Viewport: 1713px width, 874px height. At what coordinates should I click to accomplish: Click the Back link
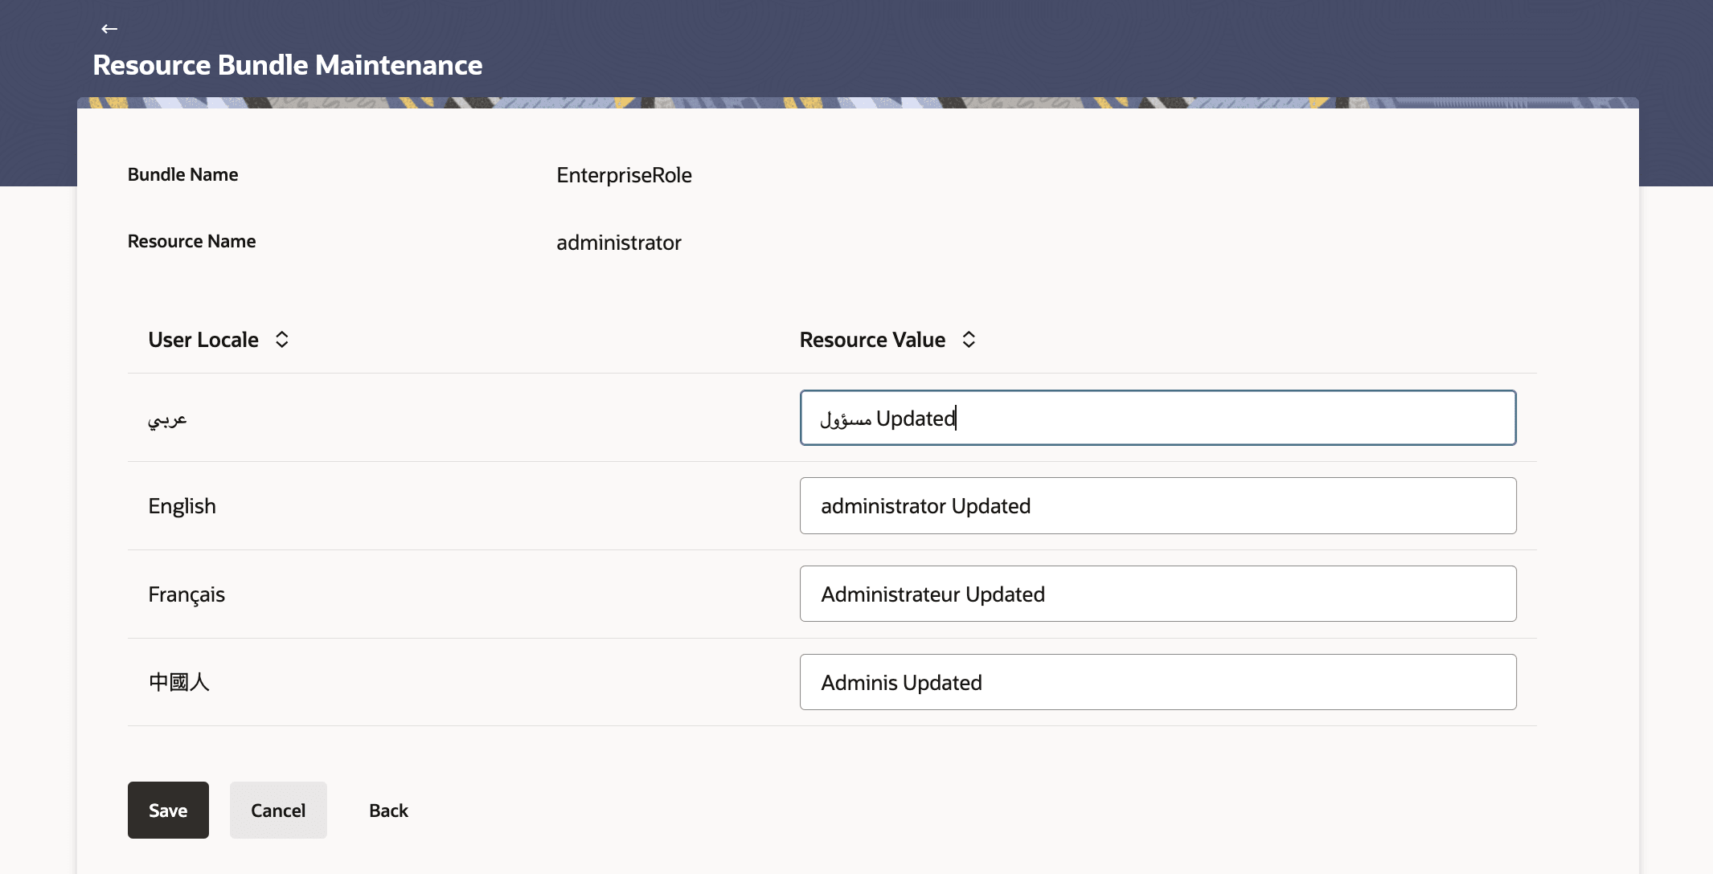coord(388,811)
